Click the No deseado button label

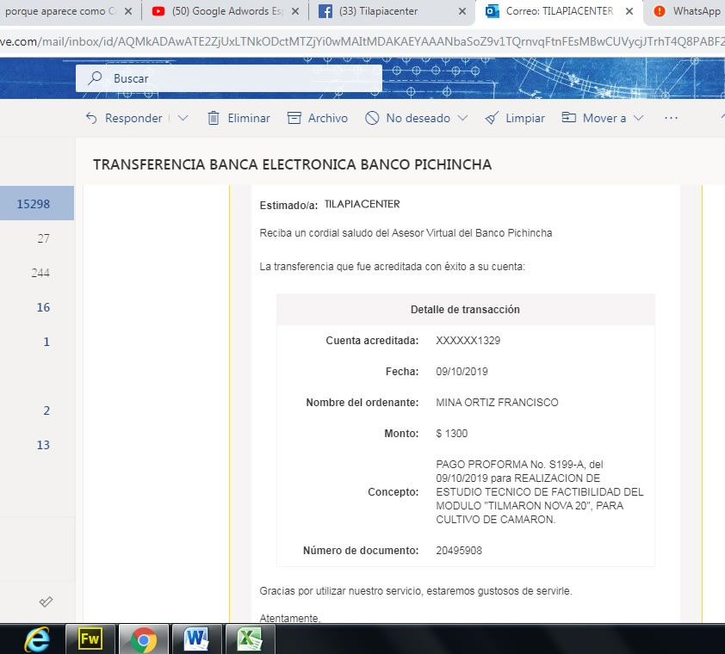418,118
